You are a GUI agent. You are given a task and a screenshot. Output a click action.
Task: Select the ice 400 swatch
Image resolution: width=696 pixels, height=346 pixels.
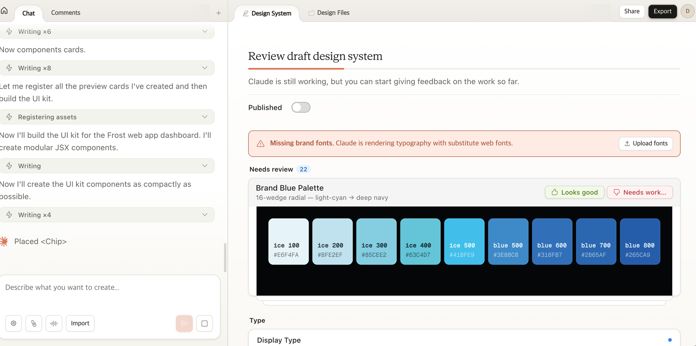[420, 242]
